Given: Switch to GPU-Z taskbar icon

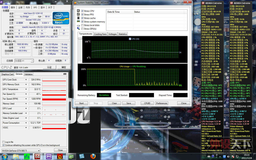Looking at the screenshot, I should pyautogui.click(x=71, y=156).
